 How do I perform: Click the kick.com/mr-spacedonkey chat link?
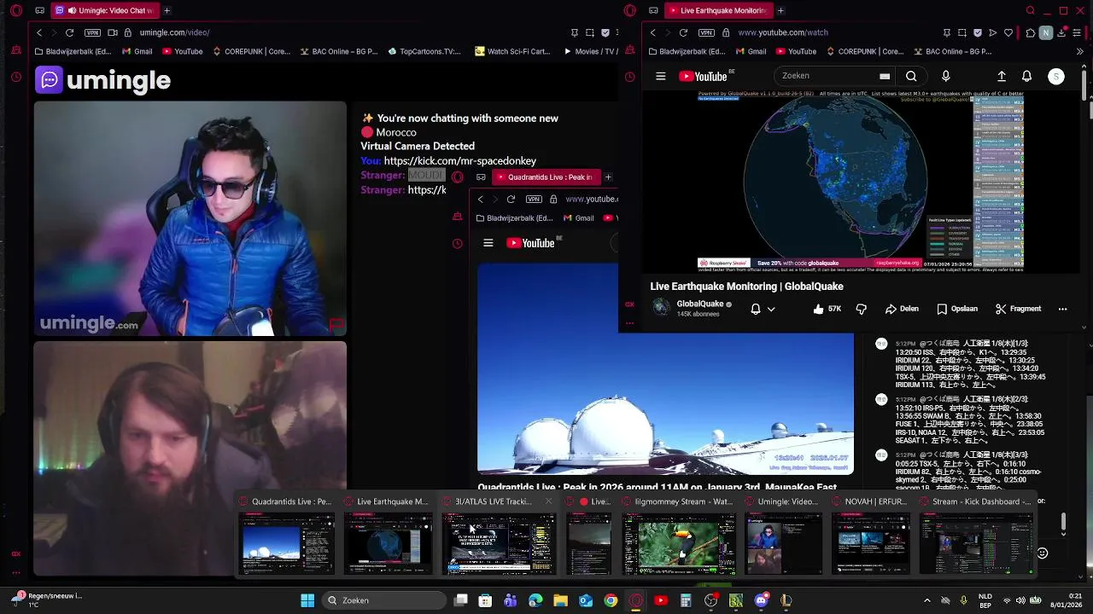tap(459, 160)
